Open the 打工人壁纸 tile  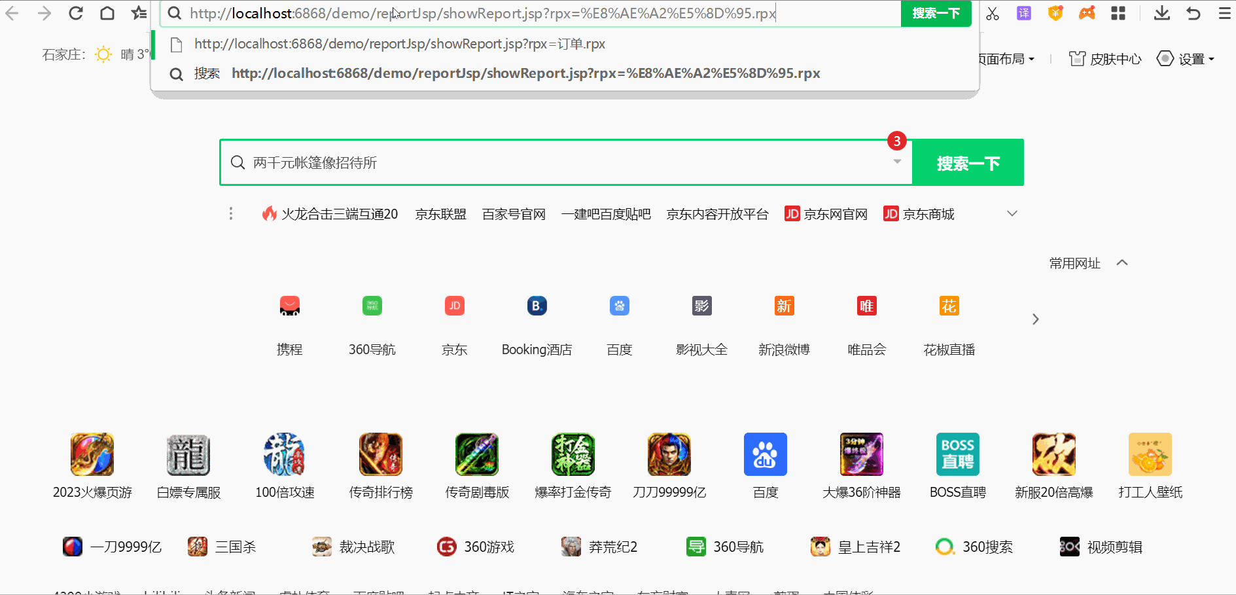(1150, 454)
